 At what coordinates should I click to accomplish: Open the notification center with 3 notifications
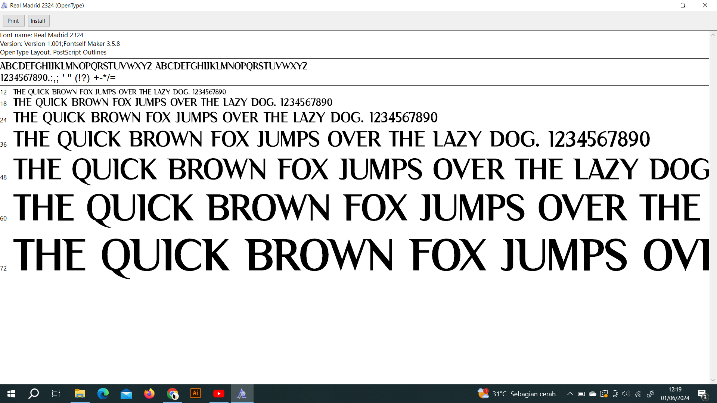(702, 394)
